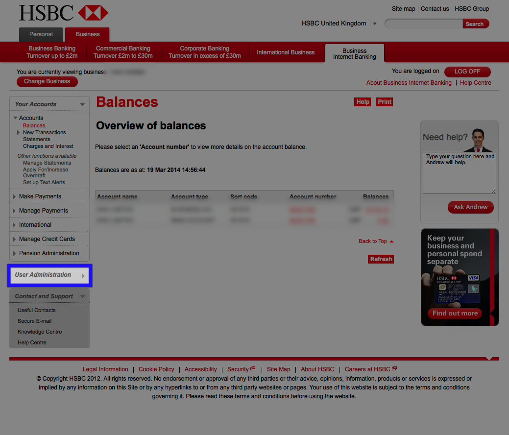Switch to the Personal tab
509x435 pixels.
pyautogui.click(x=41, y=34)
